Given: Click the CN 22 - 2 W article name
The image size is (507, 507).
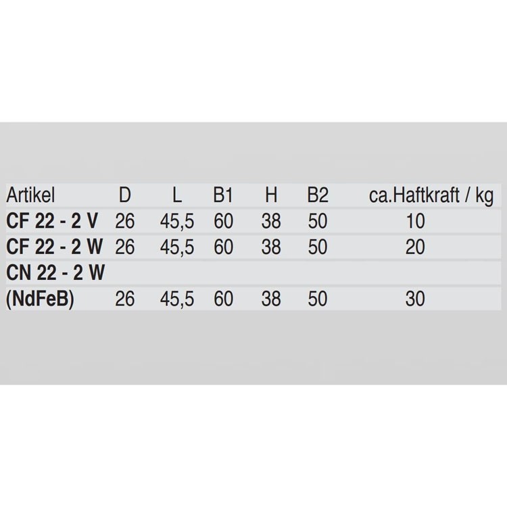Looking at the screenshot, I should pos(55,272).
